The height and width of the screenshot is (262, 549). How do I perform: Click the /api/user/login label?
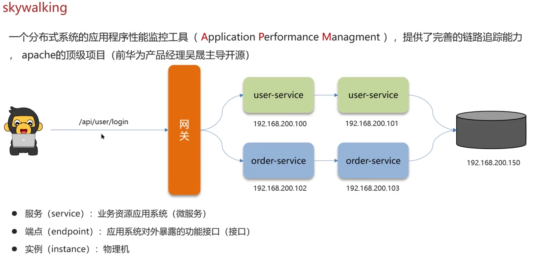coord(104,122)
